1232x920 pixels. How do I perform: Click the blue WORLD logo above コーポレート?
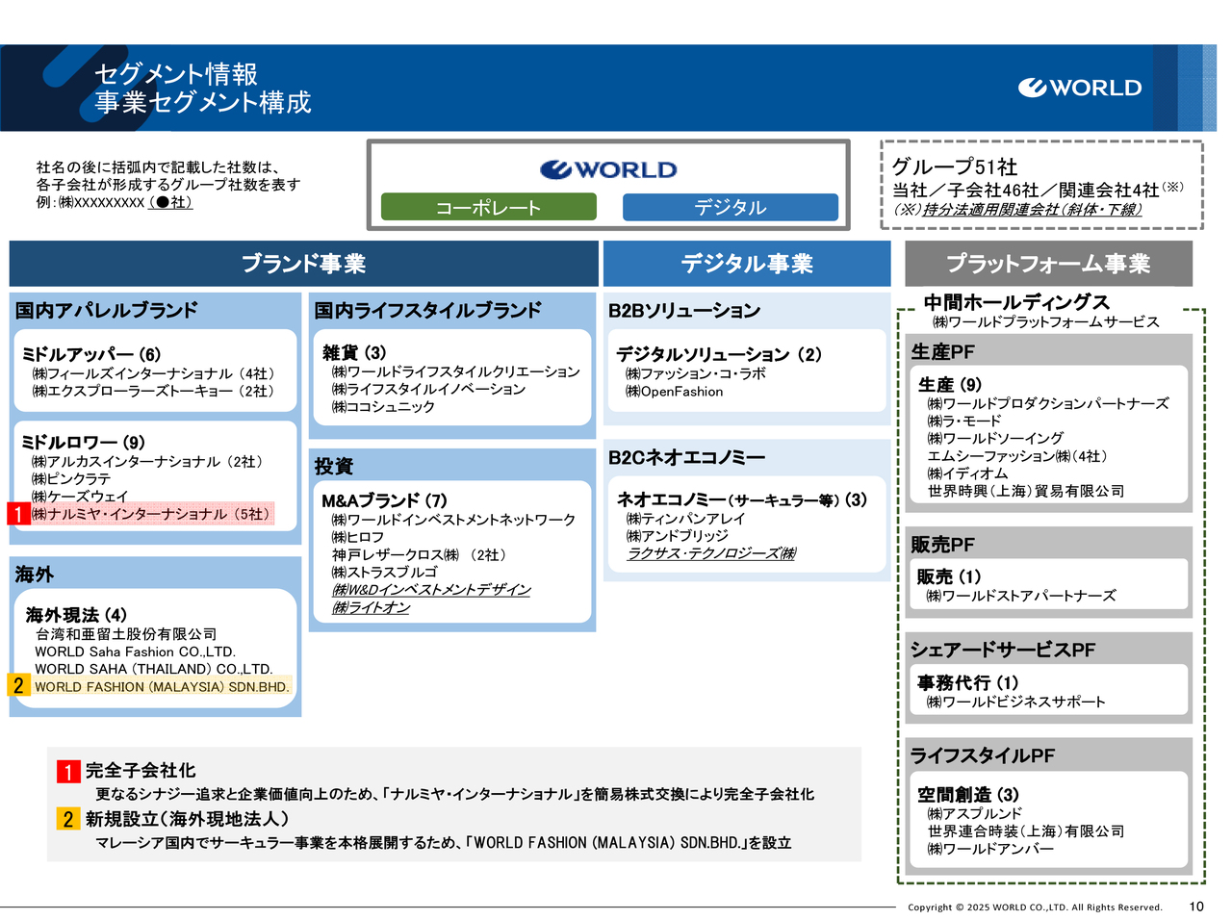tap(608, 170)
